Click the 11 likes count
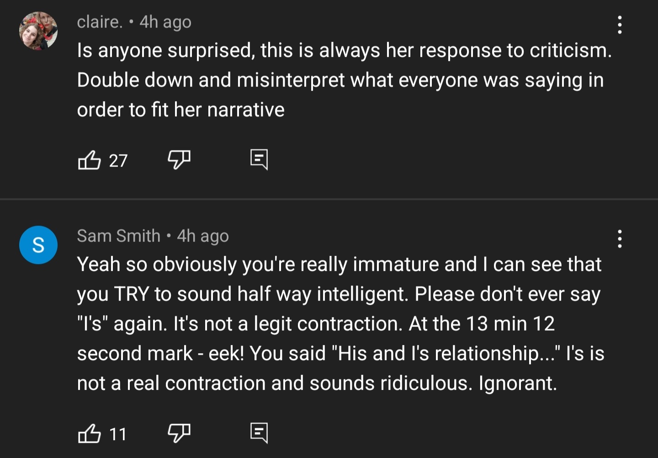The width and height of the screenshot is (658, 458). (118, 434)
